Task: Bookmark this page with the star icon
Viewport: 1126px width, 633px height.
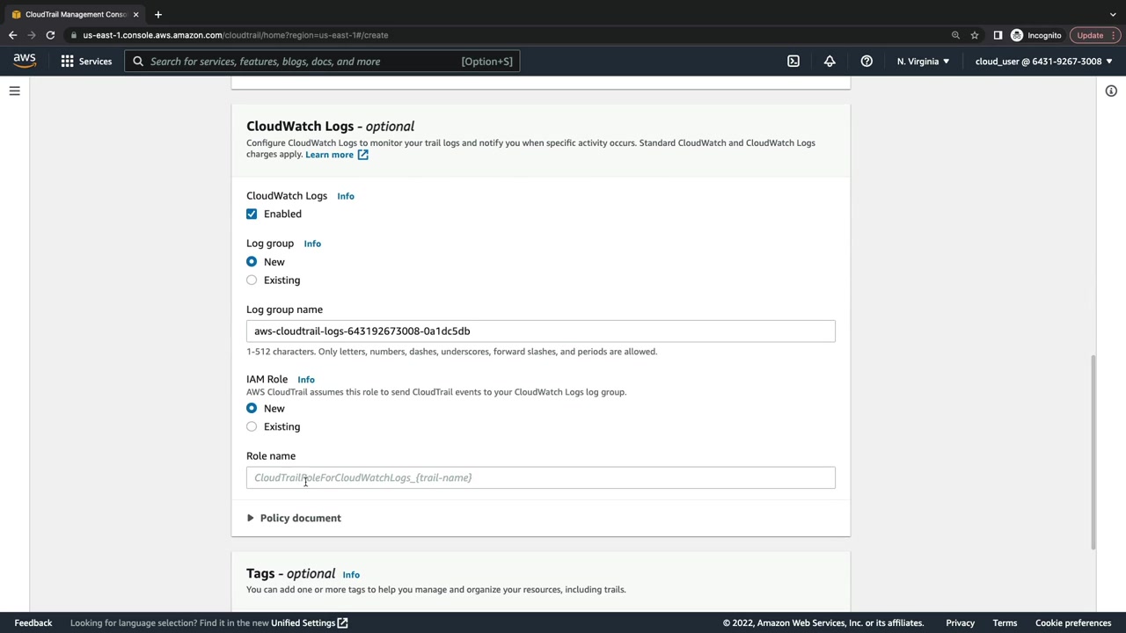Action: point(975,35)
